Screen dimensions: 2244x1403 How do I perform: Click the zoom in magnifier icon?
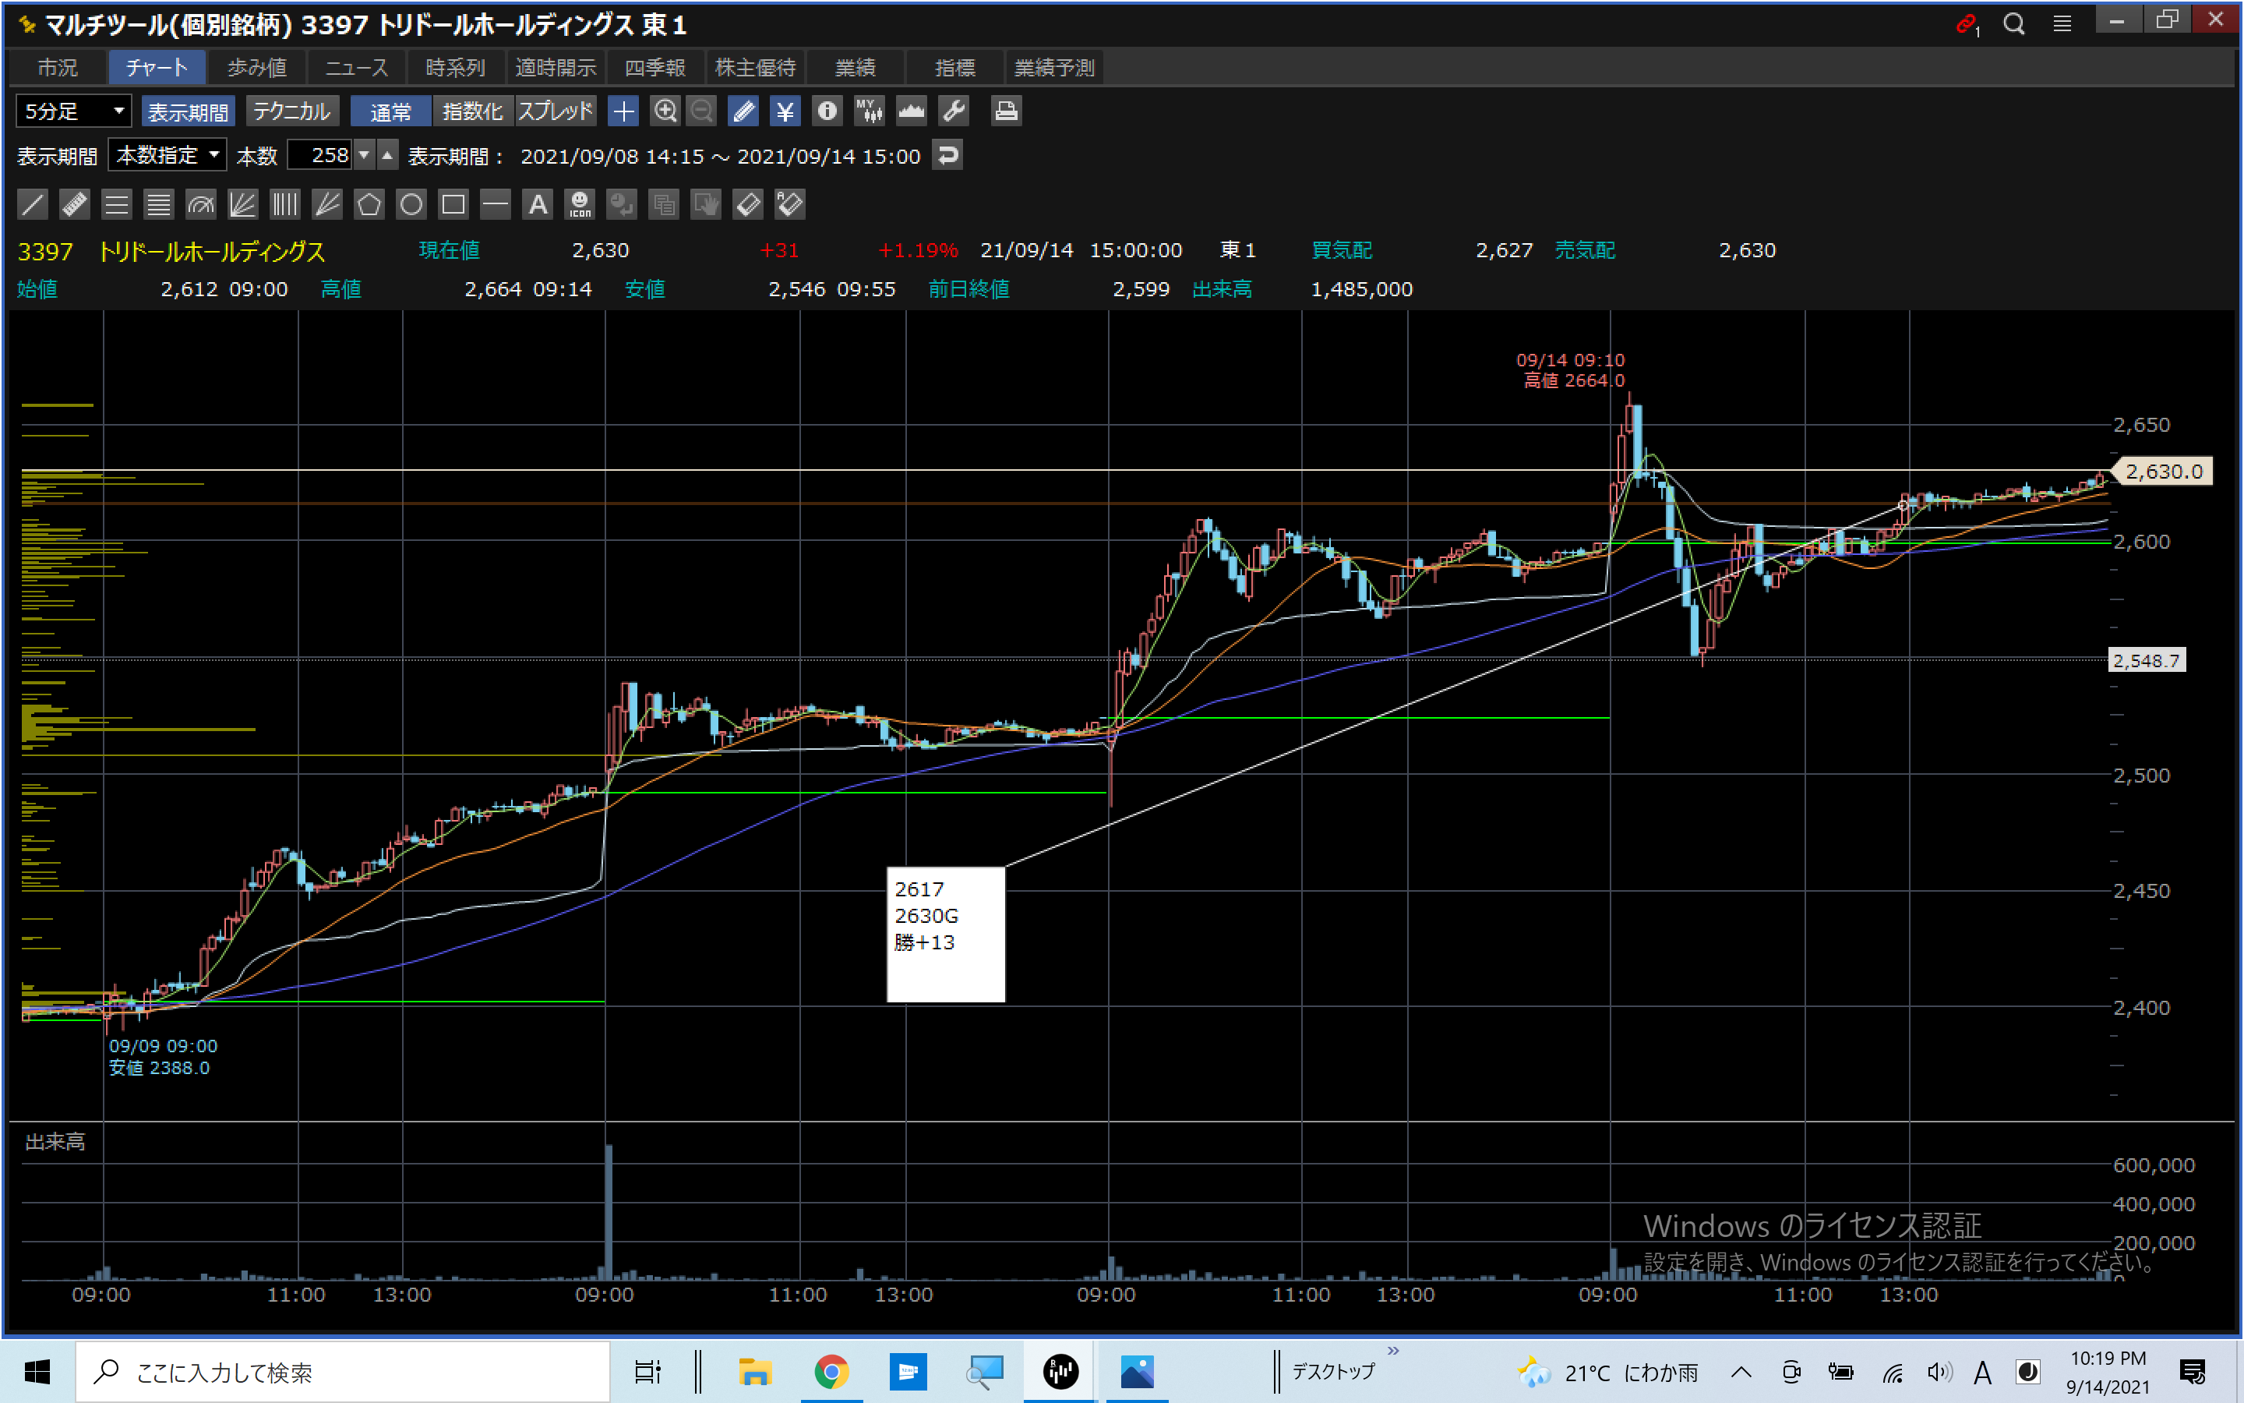665,111
